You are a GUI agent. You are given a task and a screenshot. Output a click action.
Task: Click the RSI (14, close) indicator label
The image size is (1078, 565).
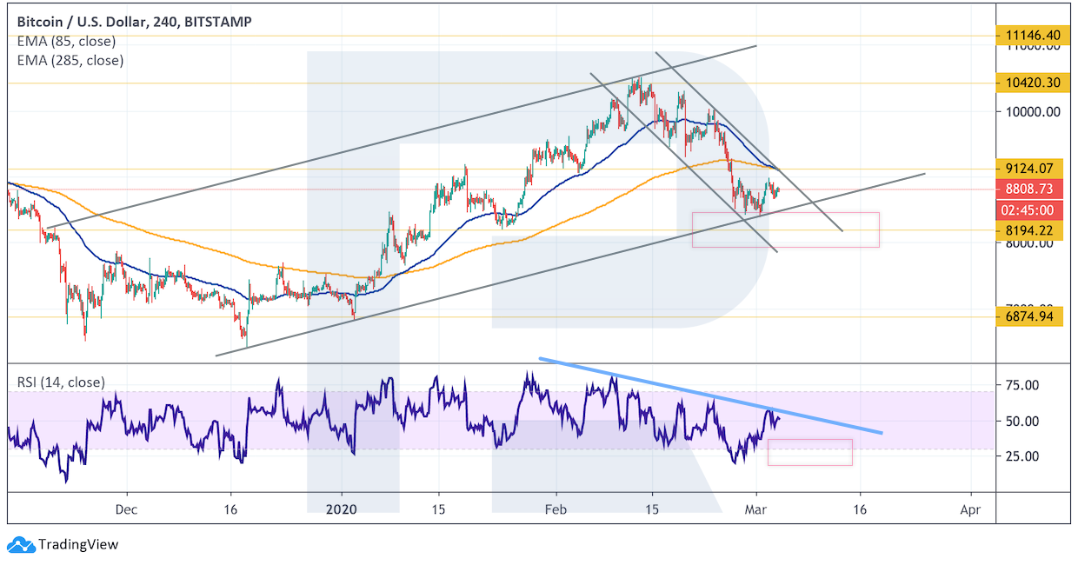(61, 382)
